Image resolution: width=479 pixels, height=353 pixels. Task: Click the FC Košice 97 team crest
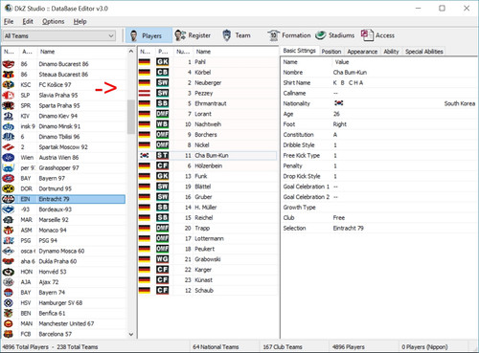point(9,85)
